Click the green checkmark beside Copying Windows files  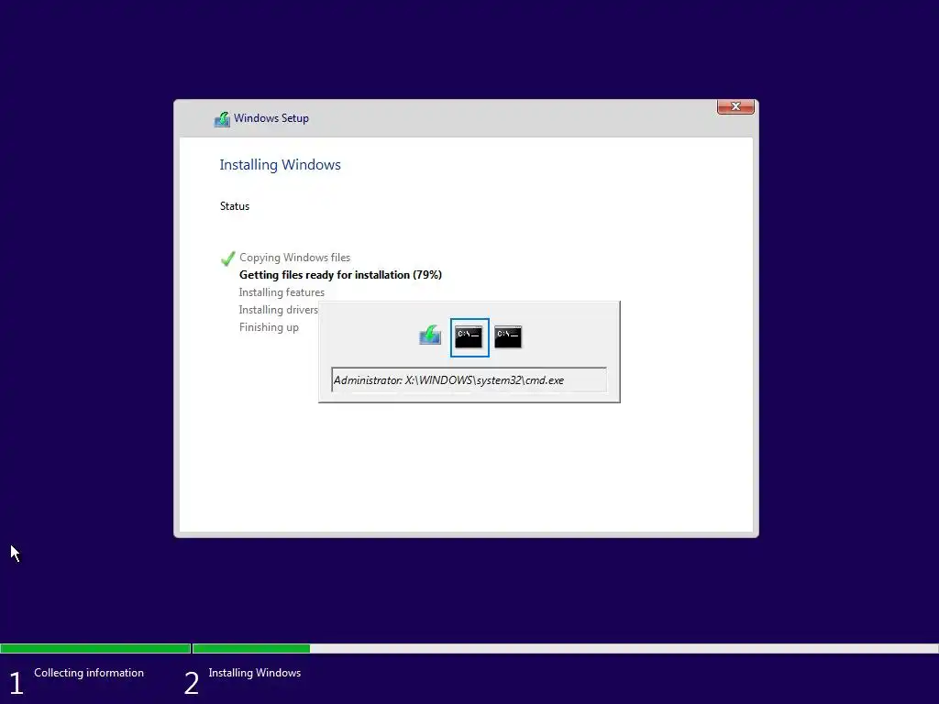[x=227, y=258]
